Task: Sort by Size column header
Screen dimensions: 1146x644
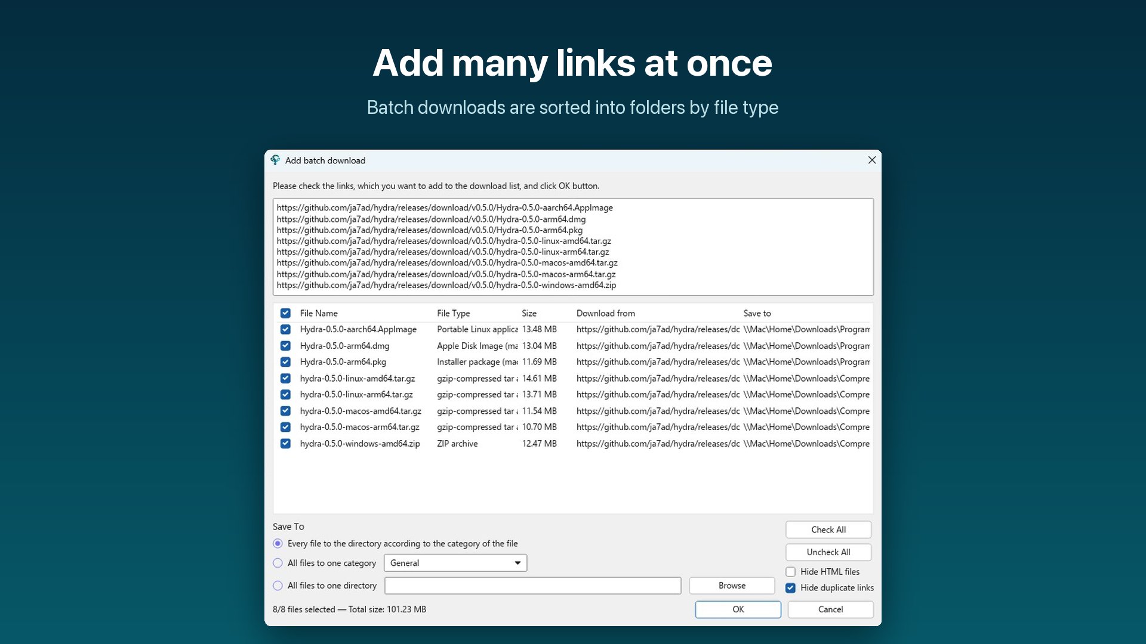Action: coord(529,313)
